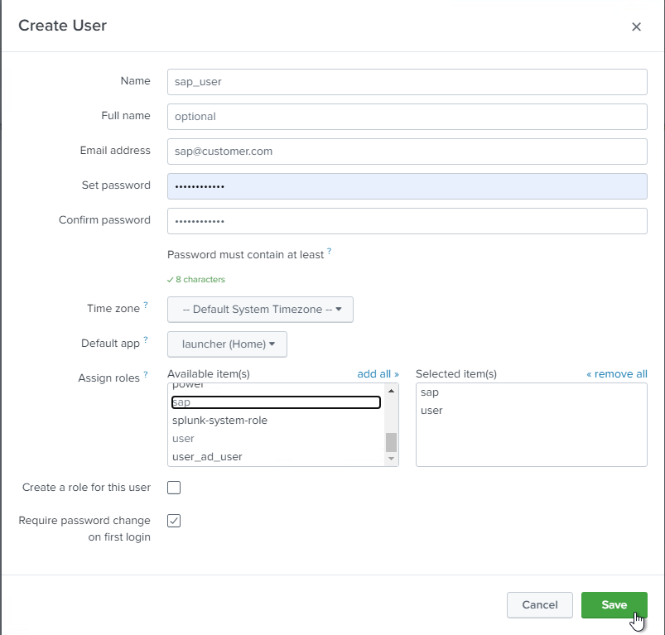Click the Cancel button

(540, 605)
